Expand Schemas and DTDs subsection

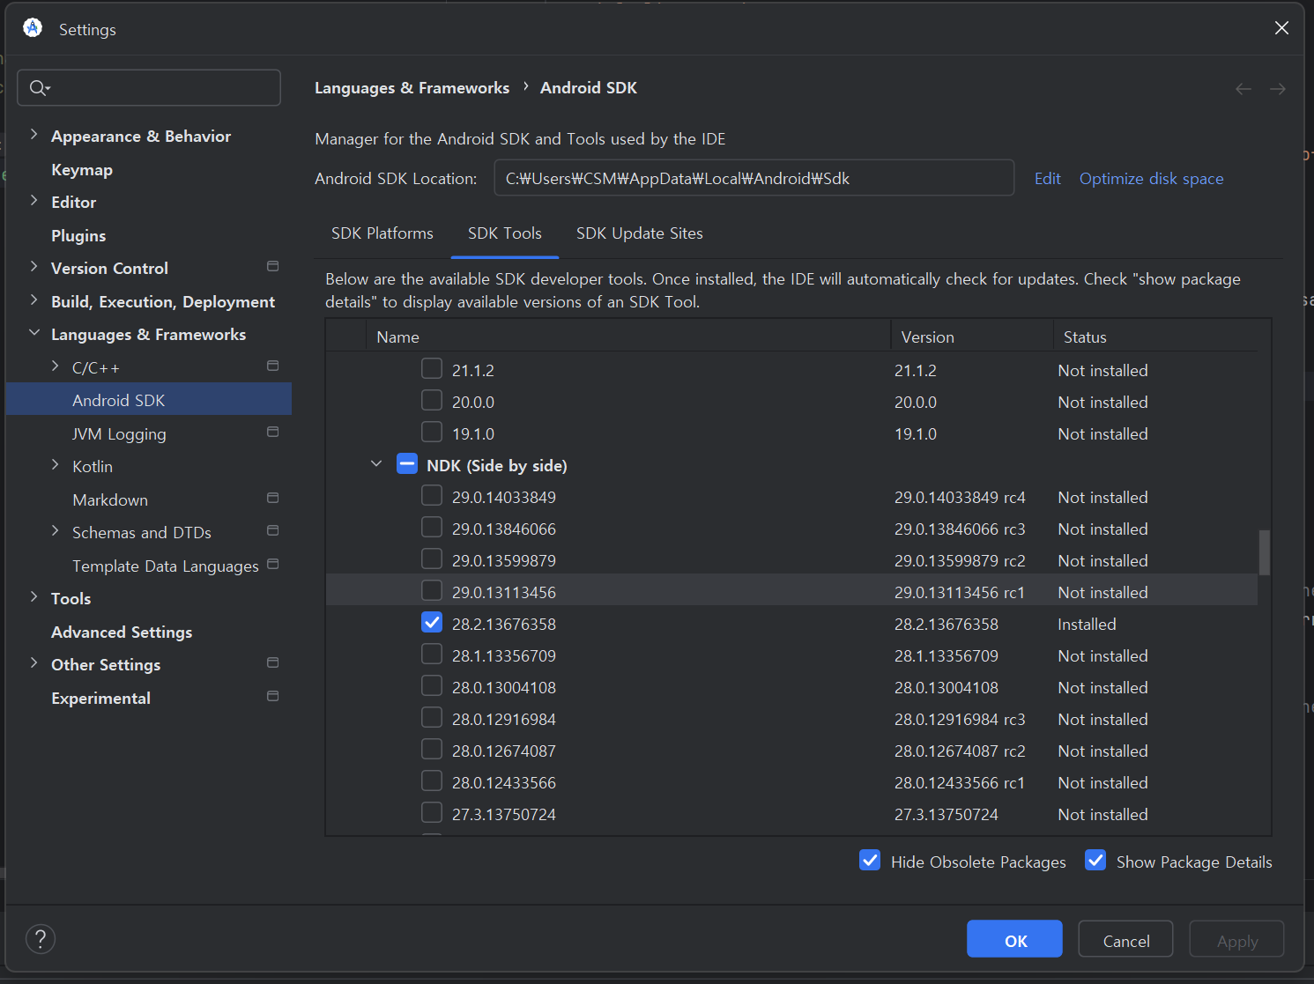55,531
